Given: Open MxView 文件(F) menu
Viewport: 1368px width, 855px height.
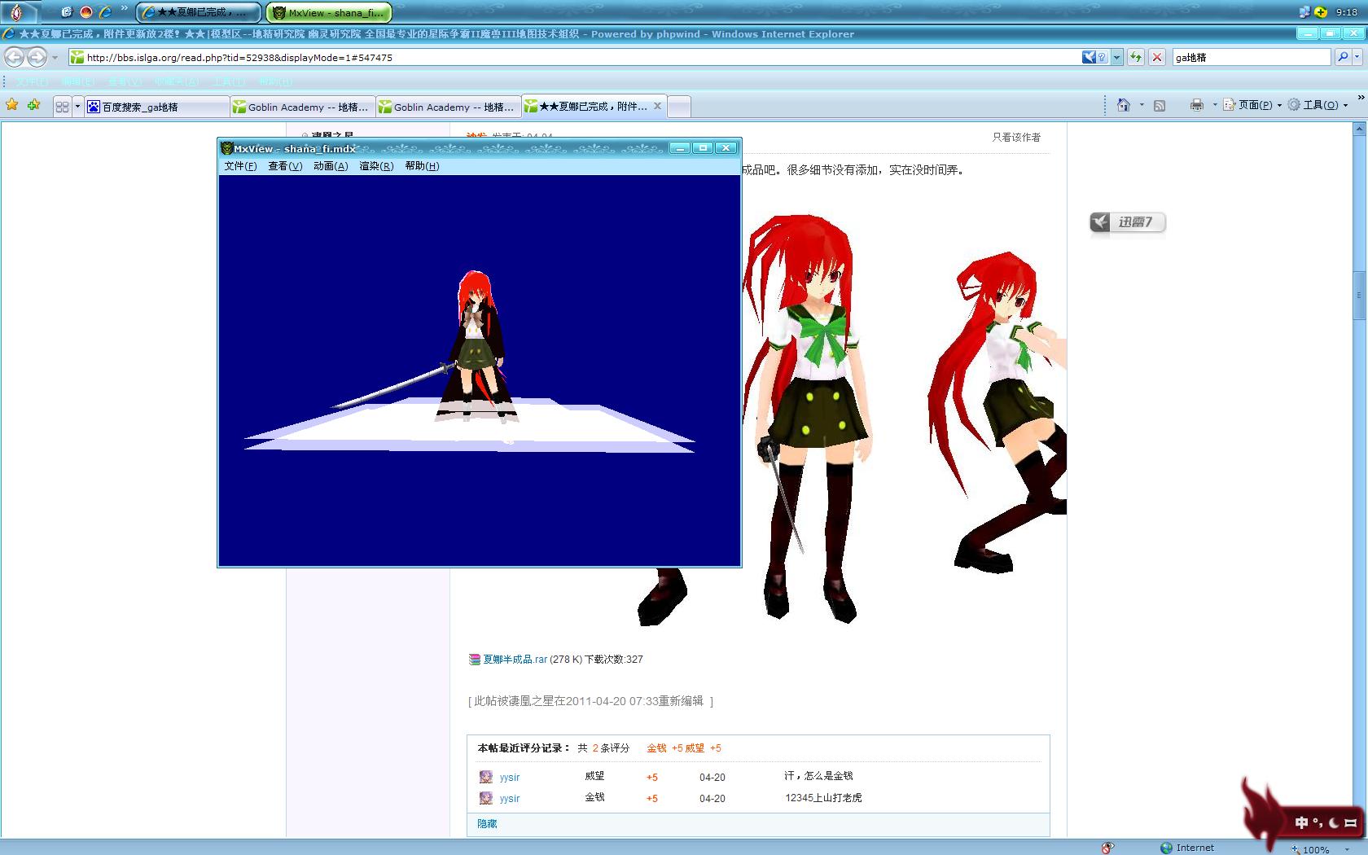Looking at the screenshot, I should [x=240, y=166].
